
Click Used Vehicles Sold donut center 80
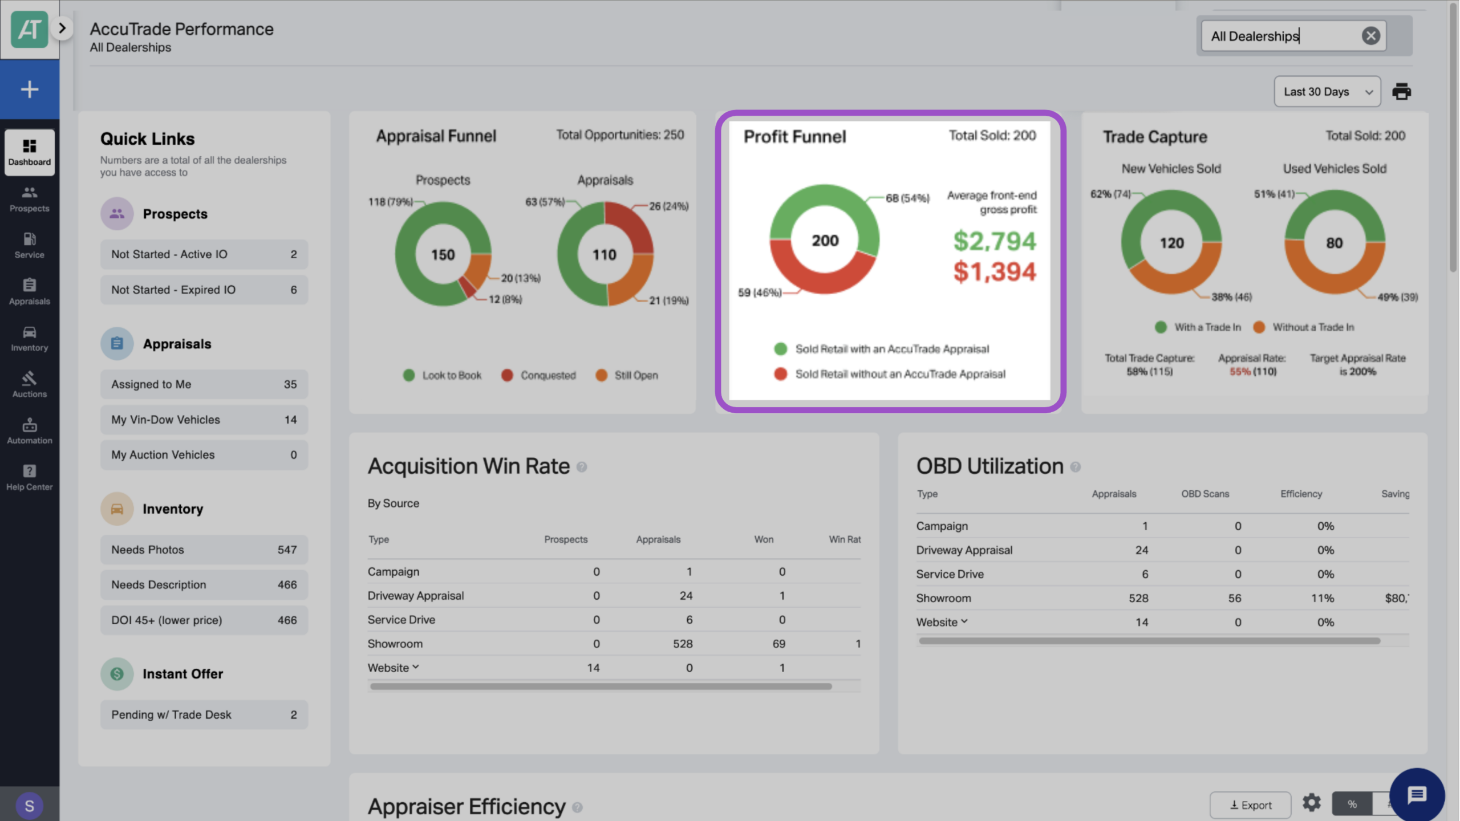click(1335, 243)
